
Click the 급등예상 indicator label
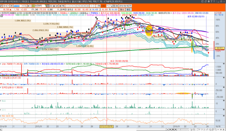(x=74, y=13)
